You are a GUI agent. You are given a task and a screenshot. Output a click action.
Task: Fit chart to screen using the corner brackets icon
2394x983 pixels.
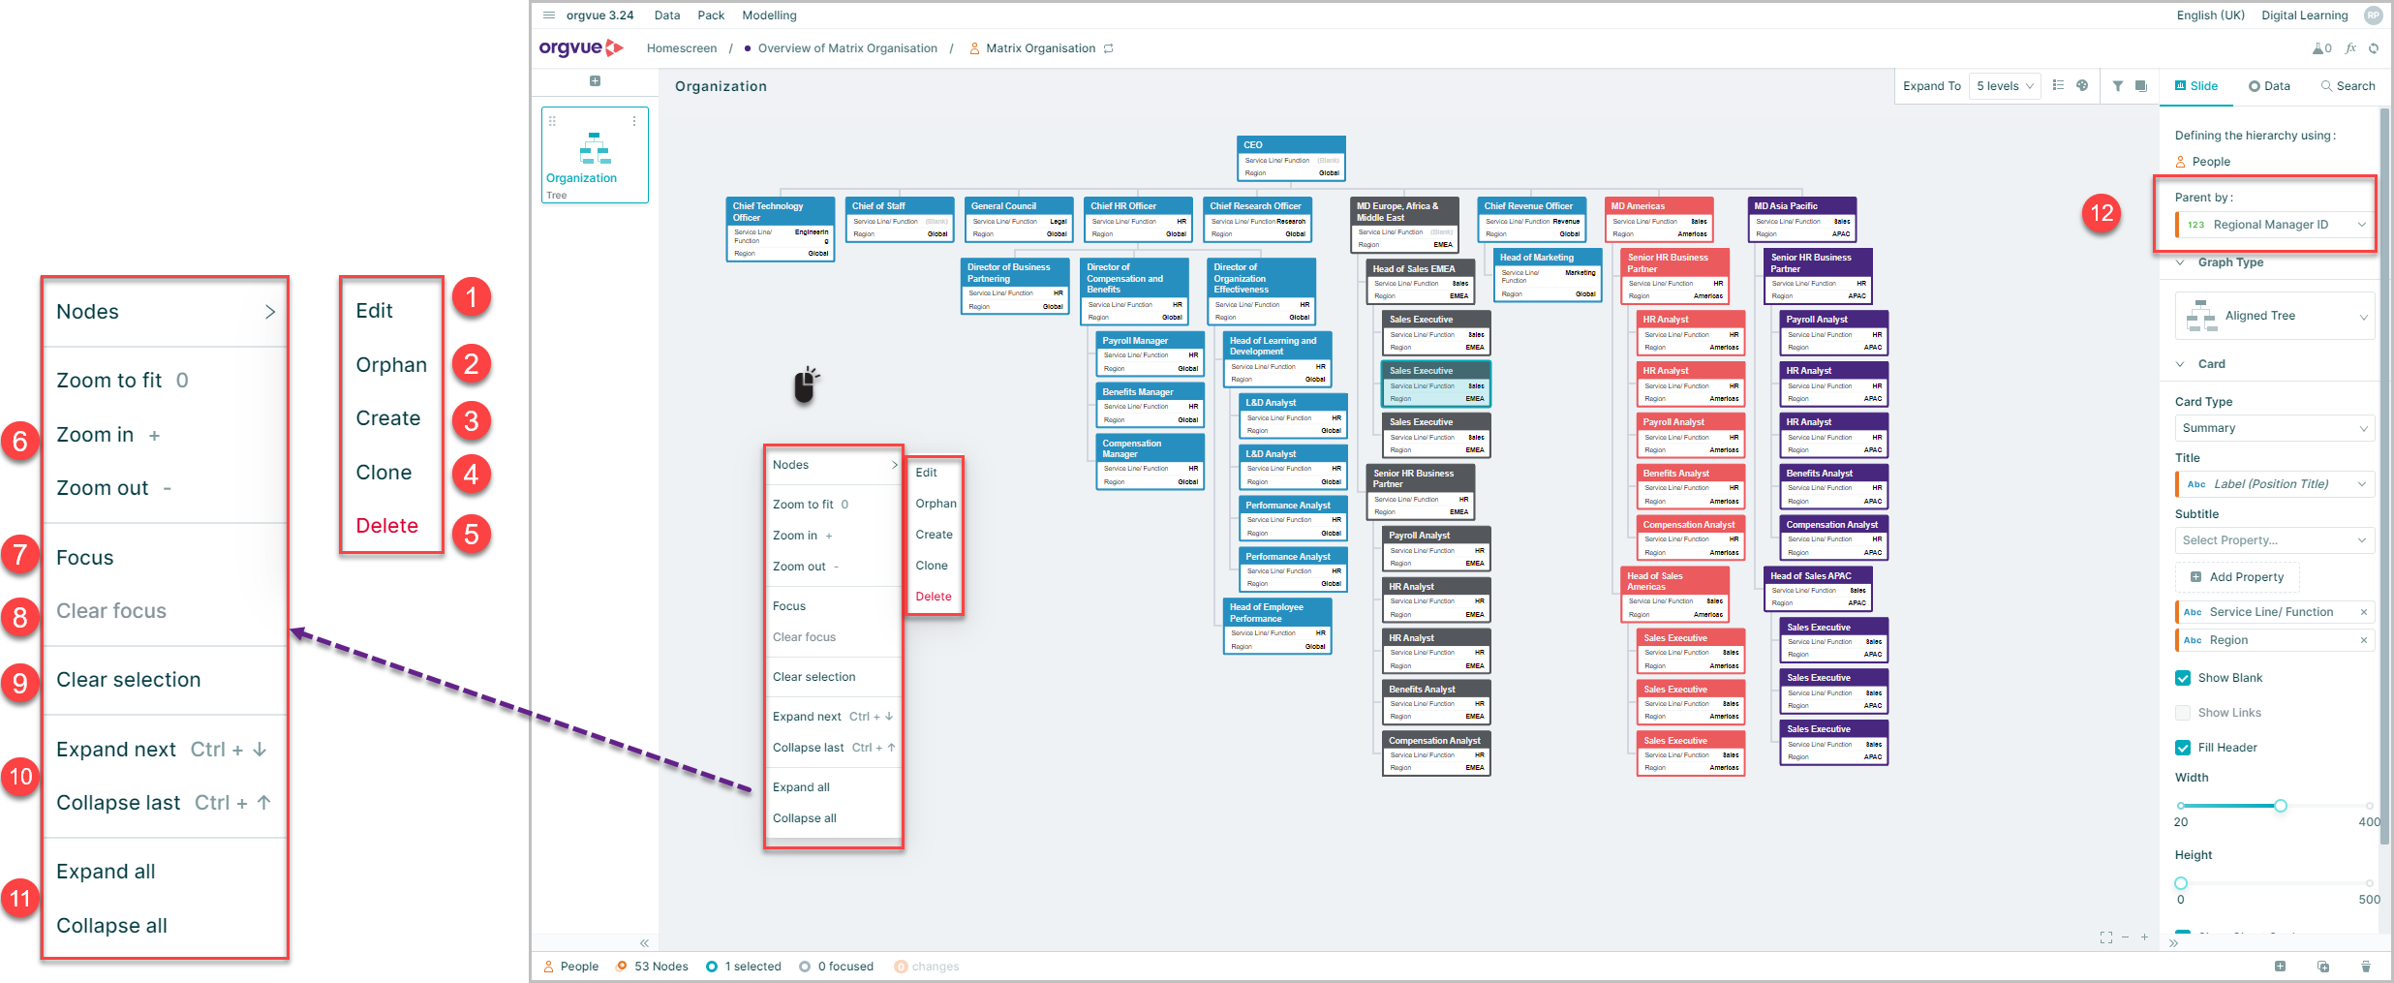pos(2106,937)
